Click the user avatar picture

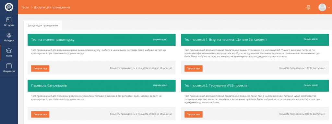[x=322, y=7]
